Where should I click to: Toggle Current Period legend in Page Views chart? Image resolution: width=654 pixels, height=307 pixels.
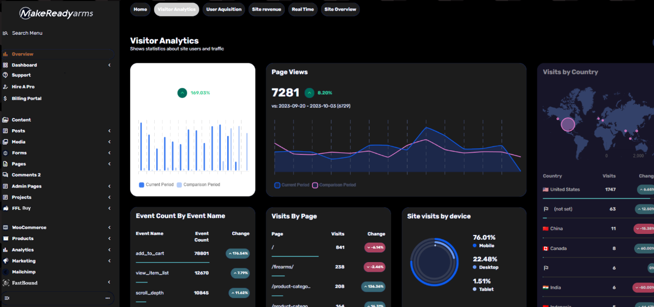[277, 185]
